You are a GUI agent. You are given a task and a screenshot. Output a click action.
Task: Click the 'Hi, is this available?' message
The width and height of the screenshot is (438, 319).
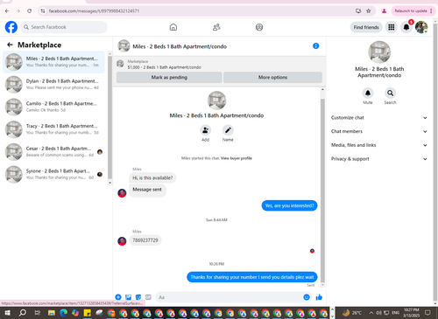pos(152,177)
